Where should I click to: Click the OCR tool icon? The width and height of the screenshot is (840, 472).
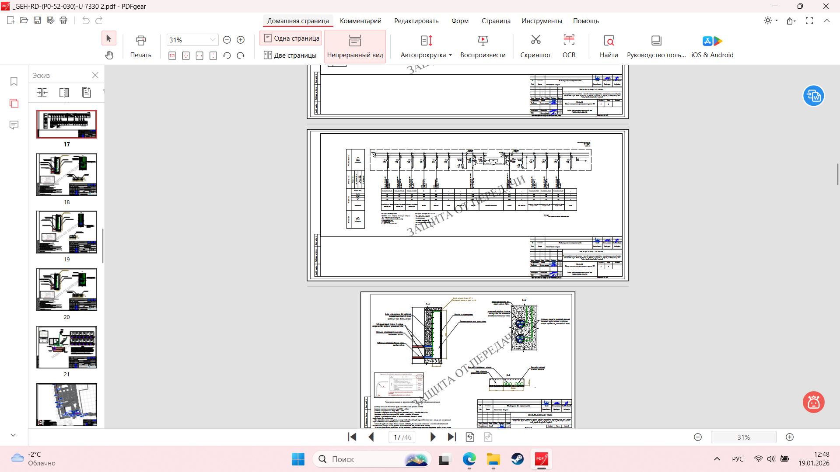pos(569,40)
